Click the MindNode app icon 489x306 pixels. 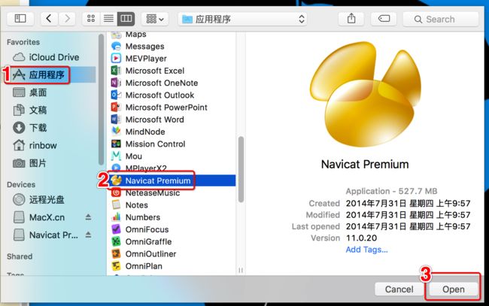click(116, 132)
